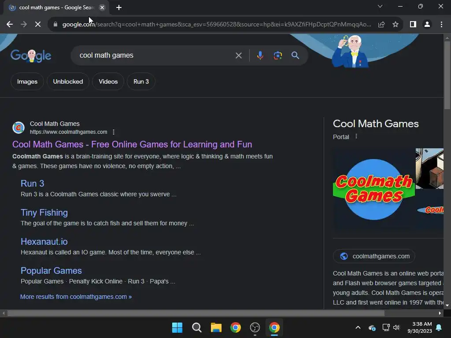Click the scroll down arrow
Image resolution: width=451 pixels, height=338 pixels.
point(447,305)
